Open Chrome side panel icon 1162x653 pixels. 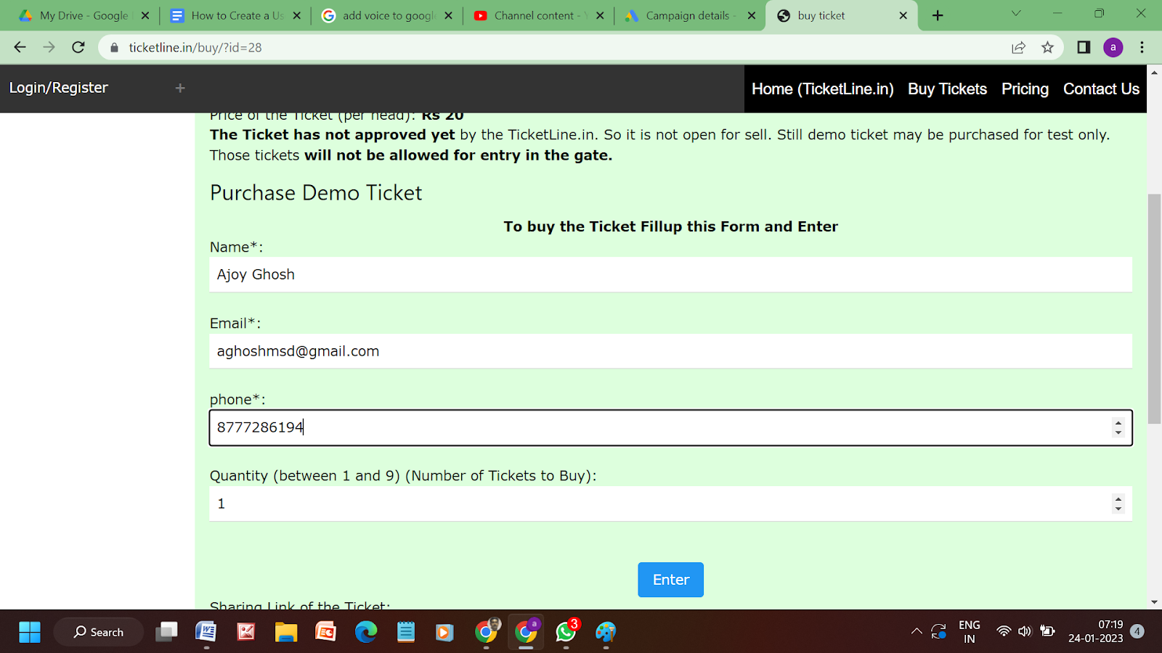[x=1084, y=47]
